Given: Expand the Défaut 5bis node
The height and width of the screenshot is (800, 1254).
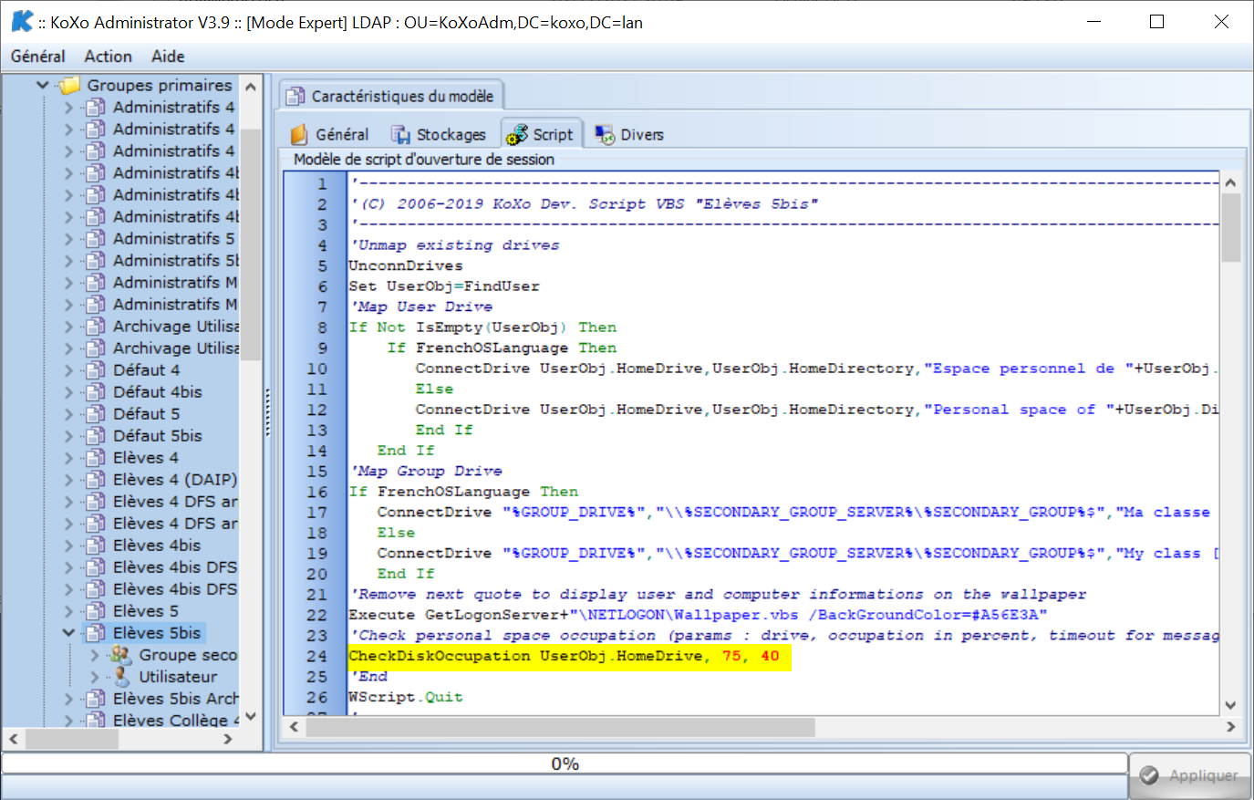Looking at the screenshot, I should [x=68, y=436].
